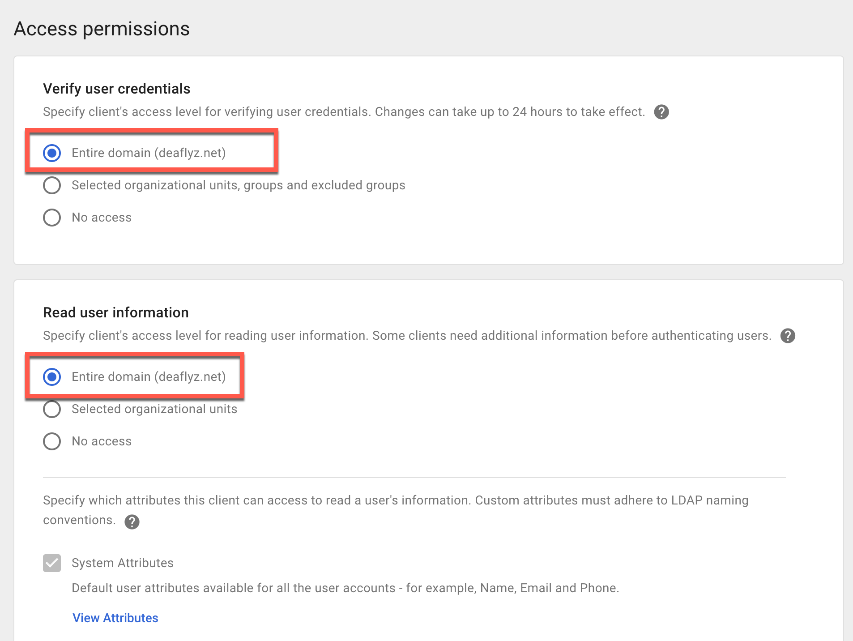Click the 24 hours changes notice text

click(x=509, y=112)
